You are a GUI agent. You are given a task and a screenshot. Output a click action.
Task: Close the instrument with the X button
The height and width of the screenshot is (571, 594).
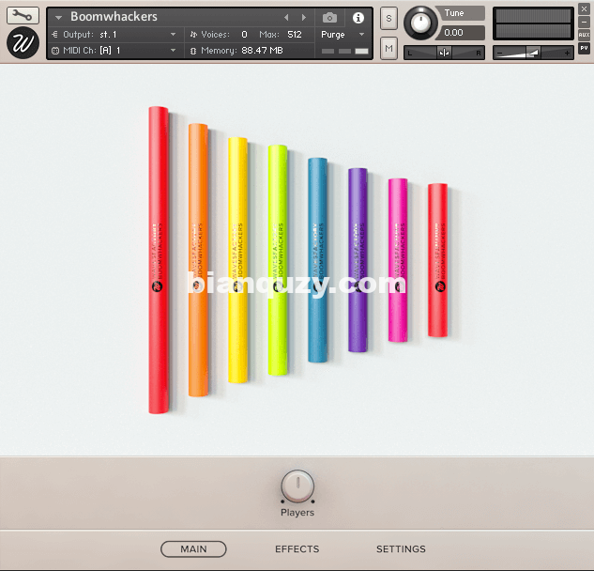tap(584, 8)
